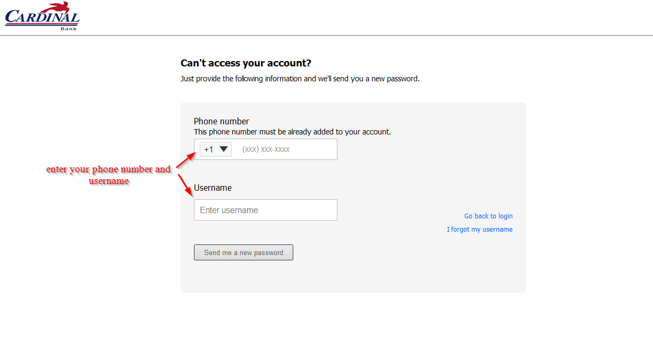Click the upper red arrow pointing to phone field
The height and width of the screenshot is (347, 653).
[186, 158]
